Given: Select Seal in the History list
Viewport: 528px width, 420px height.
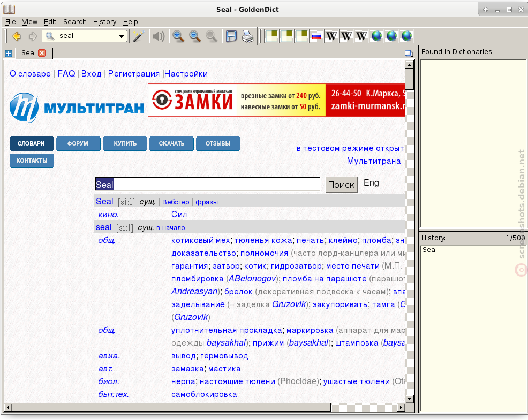Looking at the screenshot, I should (429, 250).
